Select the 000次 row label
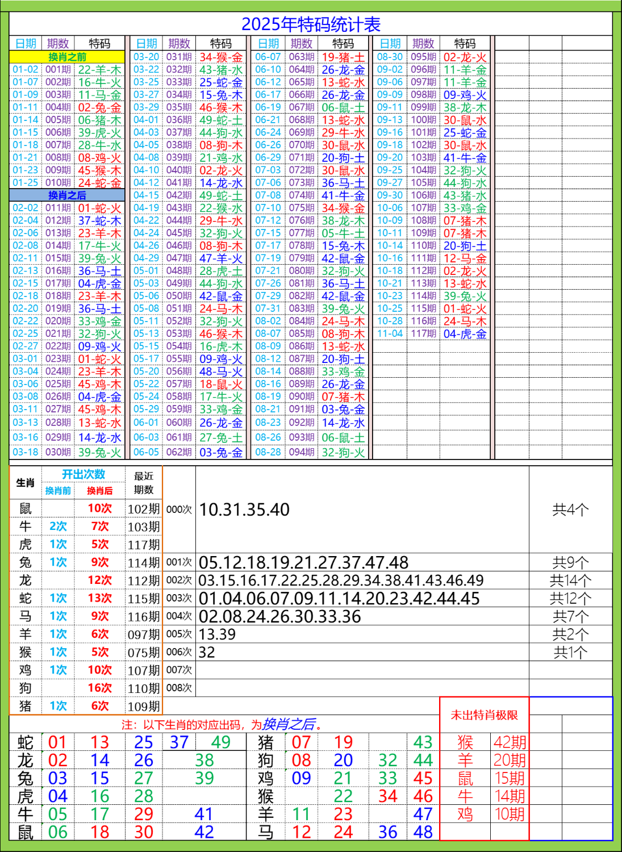622x852 pixels. tap(179, 509)
